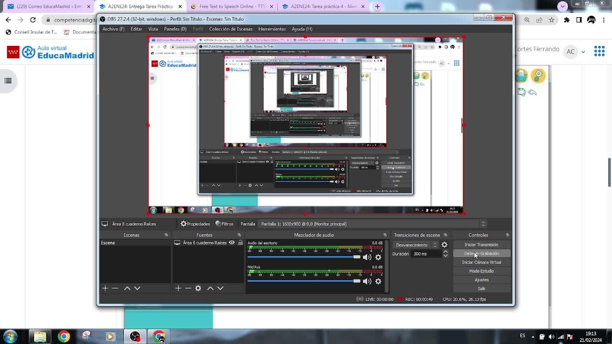
Task: Reload the Chrome page
Action: tap(33, 20)
